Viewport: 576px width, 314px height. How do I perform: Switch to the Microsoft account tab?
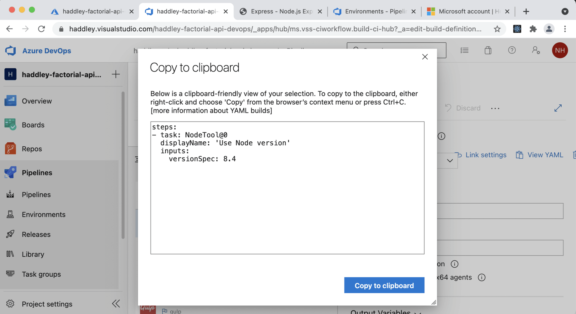click(468, 11)
